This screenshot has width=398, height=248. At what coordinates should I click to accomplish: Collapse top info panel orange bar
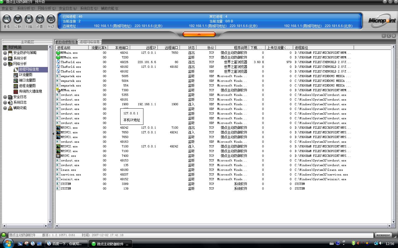(199, 34)
